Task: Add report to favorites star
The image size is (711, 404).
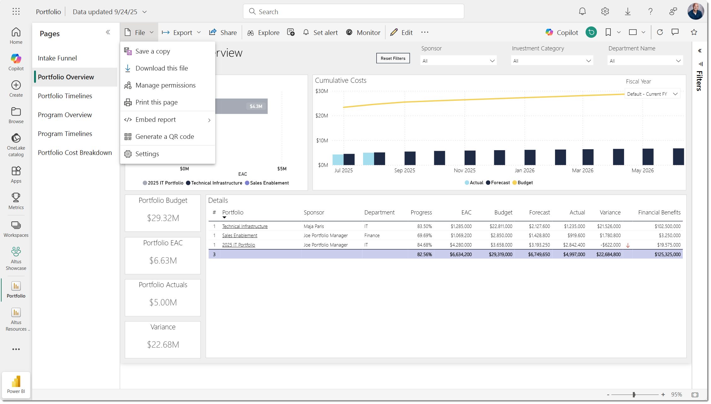Action: click(694, 32)
